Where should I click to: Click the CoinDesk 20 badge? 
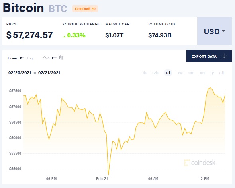[x=85, y=9]
